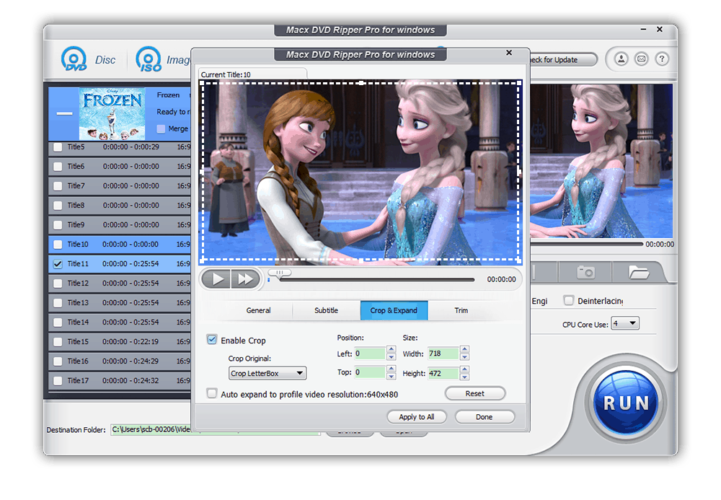This screenshot has height=500, width=721.
Task: Increase the Left position value
Action: [x=392, y=350]
